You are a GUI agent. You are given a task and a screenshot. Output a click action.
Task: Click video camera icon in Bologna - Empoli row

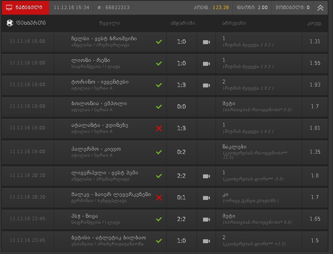point(206,107)
